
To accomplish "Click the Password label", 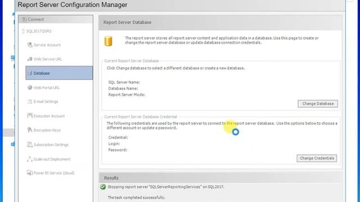I will [x=118, y=150].
